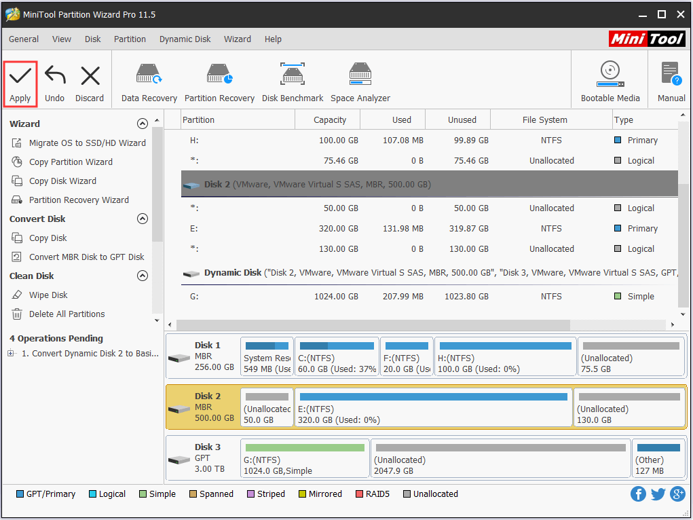Viewport: 693px width, 520px height.
Task: Open Partition Recovery Wizard in sidebar
Action: pyautogui.click(x=71, y=200)
